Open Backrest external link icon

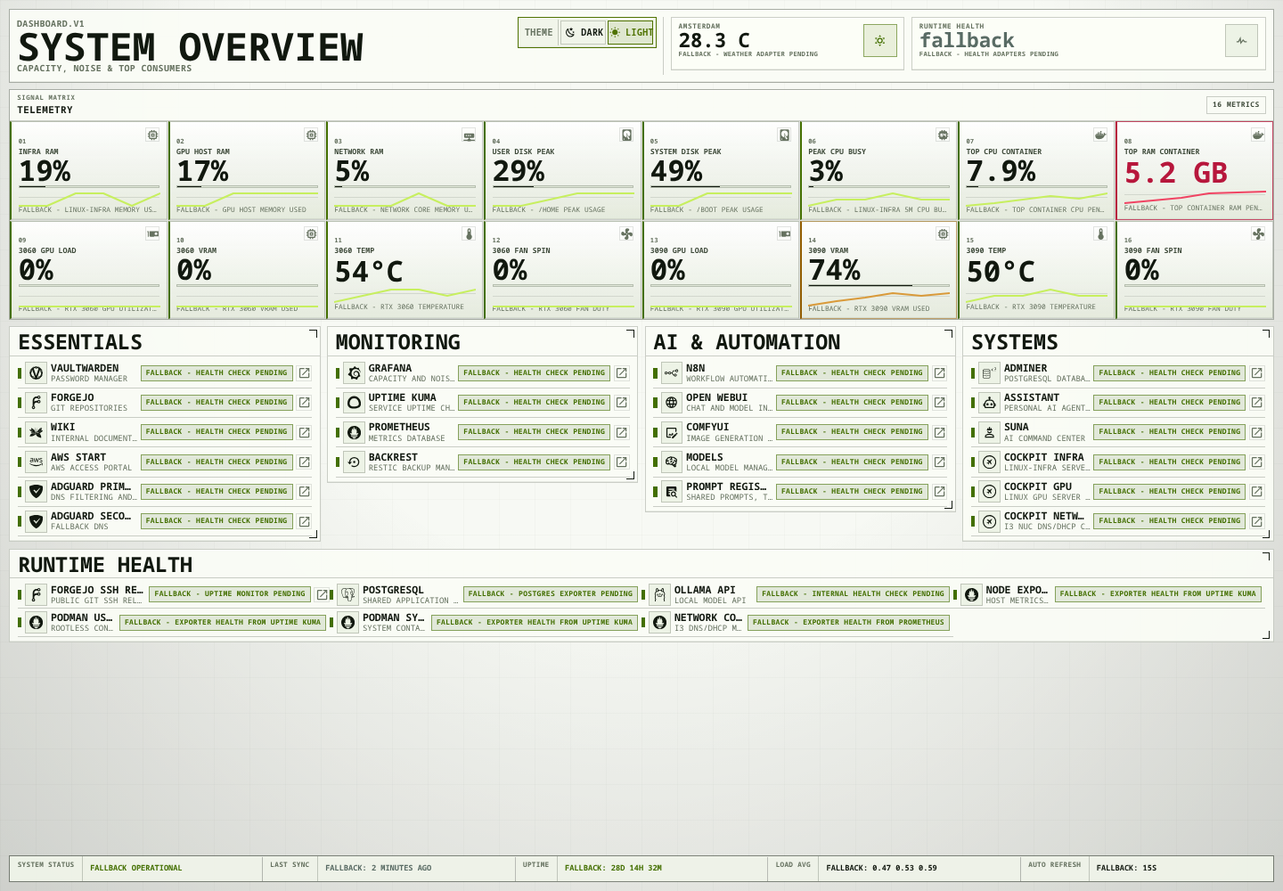[621, 462]
